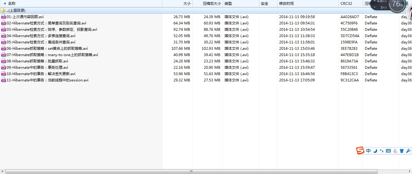The height and width of the screenshot is (174, 412).
Task: Click Deflate in the 04 多表连接查询 row
Action: pos(371,36)
